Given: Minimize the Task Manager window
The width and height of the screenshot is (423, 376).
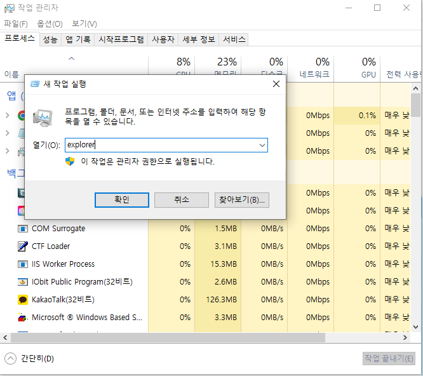Looking at the screenshot, I should pos(349,8).
